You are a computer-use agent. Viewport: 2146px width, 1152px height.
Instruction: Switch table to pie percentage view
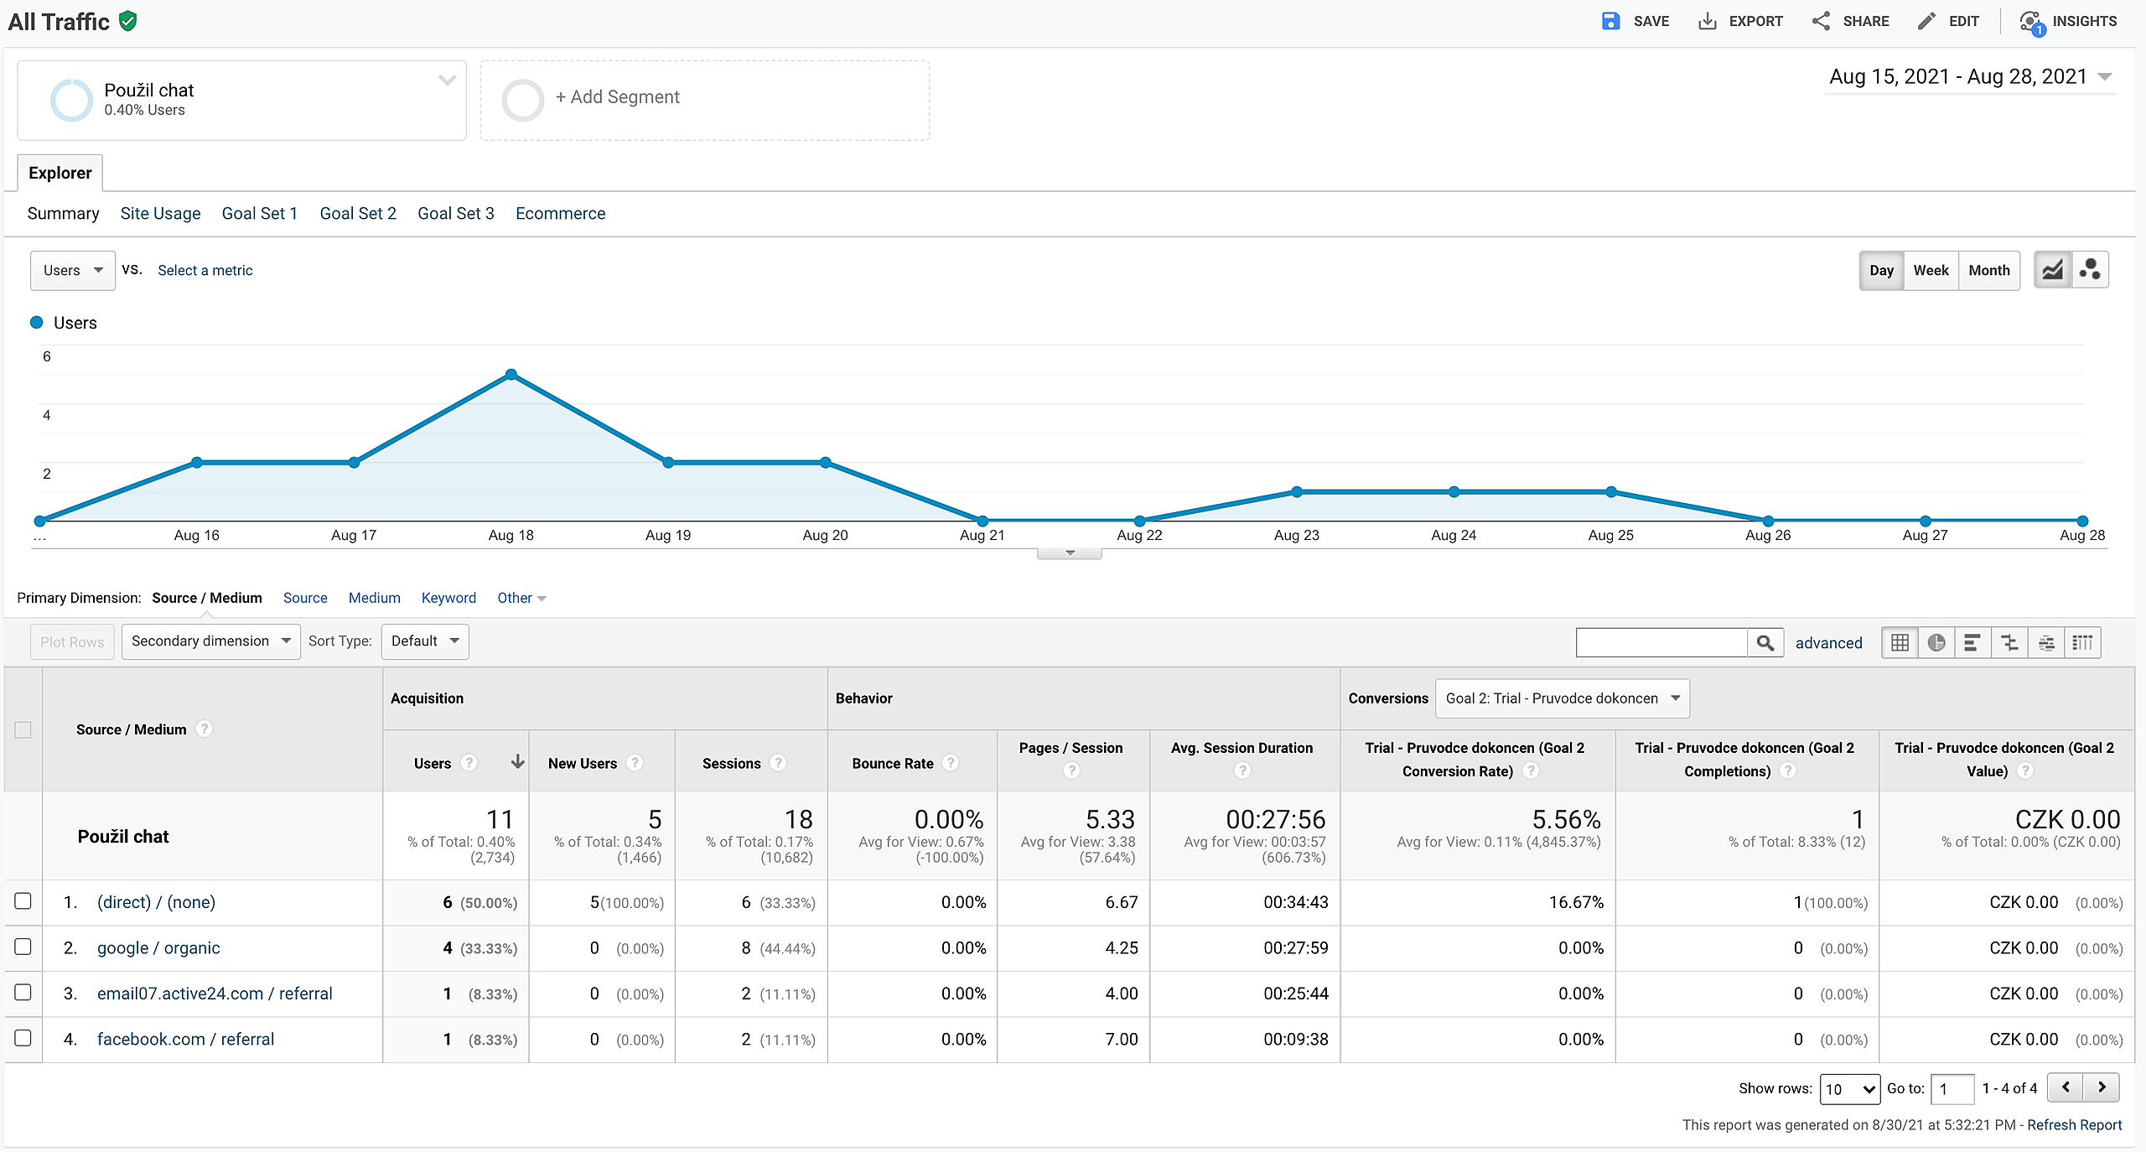[x=1936, y=643]
